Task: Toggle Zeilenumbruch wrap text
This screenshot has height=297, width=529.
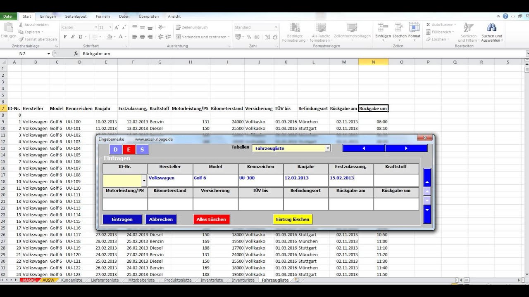Action: pos(192,27)
